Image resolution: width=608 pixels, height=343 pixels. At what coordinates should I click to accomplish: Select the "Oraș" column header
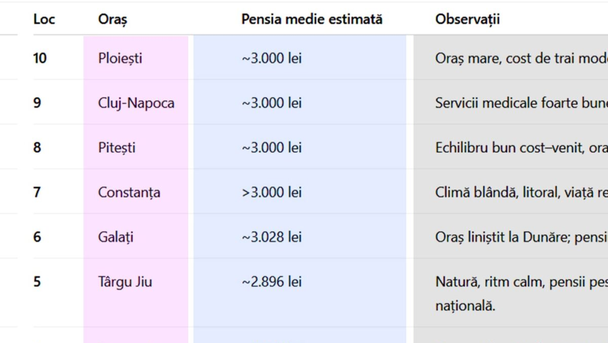point(112,20)
